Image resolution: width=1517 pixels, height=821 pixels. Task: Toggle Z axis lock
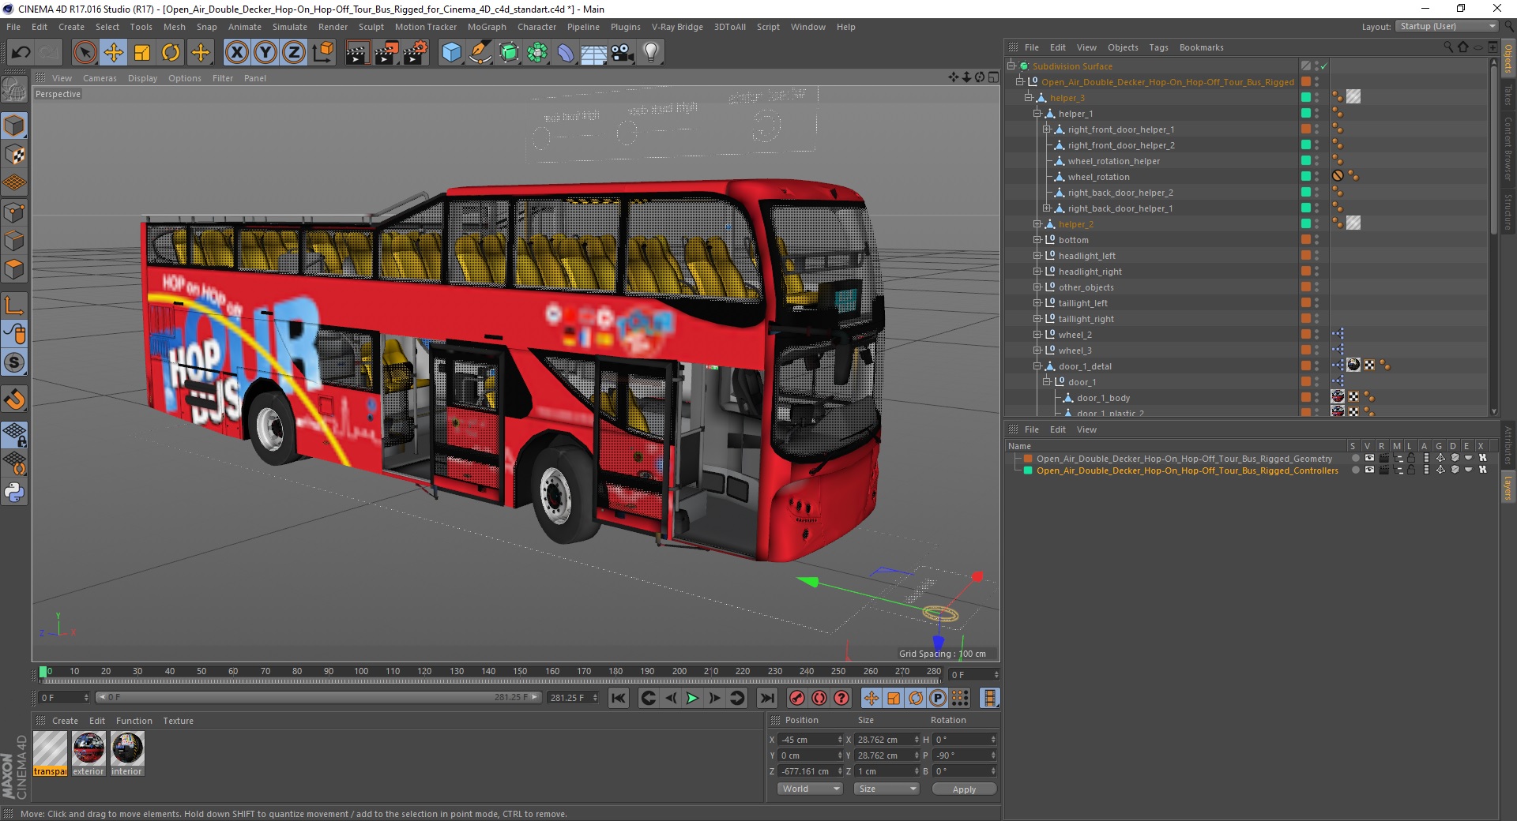pos(294,53)
